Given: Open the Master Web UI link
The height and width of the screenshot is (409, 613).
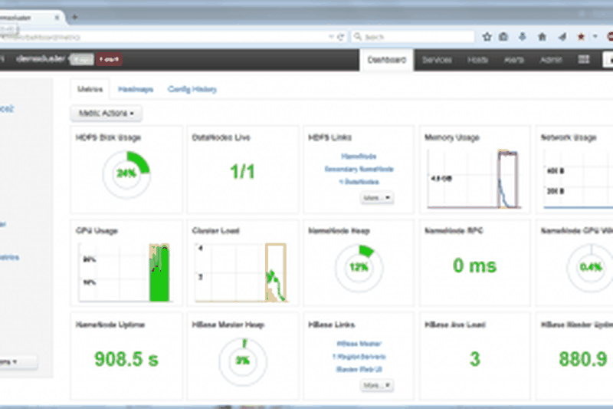Looking at the screenshot, I should pyautogui.click(x=359, y=369).
